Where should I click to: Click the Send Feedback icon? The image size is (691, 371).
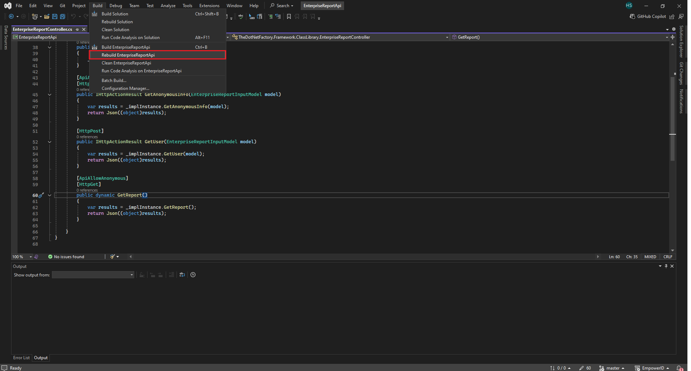[681, 16]
